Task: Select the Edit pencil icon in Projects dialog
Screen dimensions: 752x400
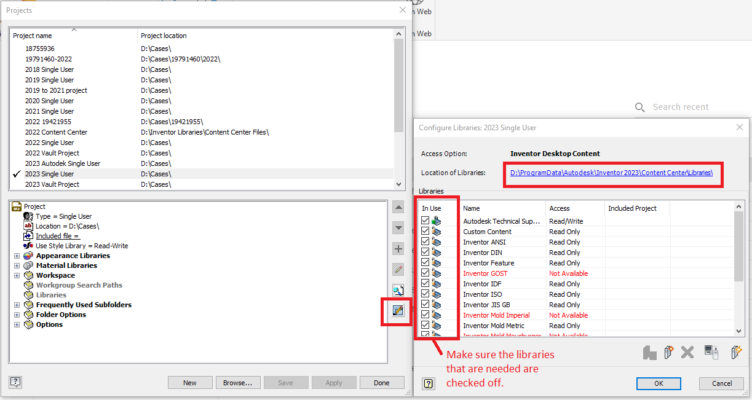Action: tap(398, 269)
